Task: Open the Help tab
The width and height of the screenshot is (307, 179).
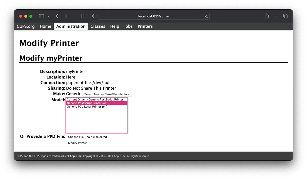Action: (114, 26)
